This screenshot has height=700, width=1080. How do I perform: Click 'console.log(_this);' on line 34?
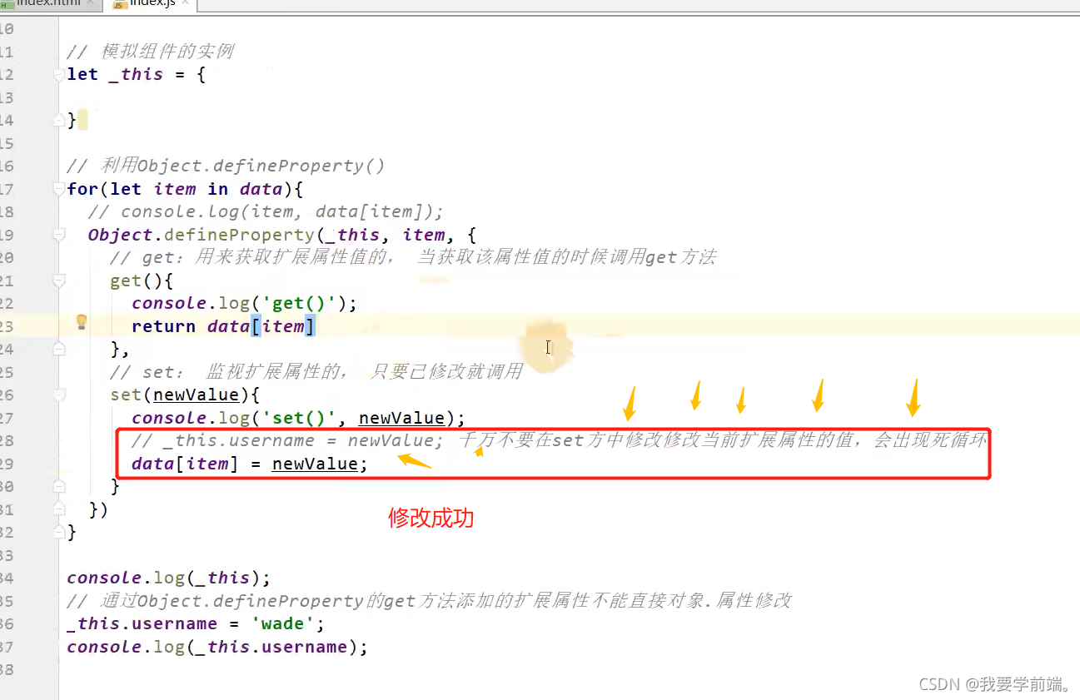coord(169,578)
